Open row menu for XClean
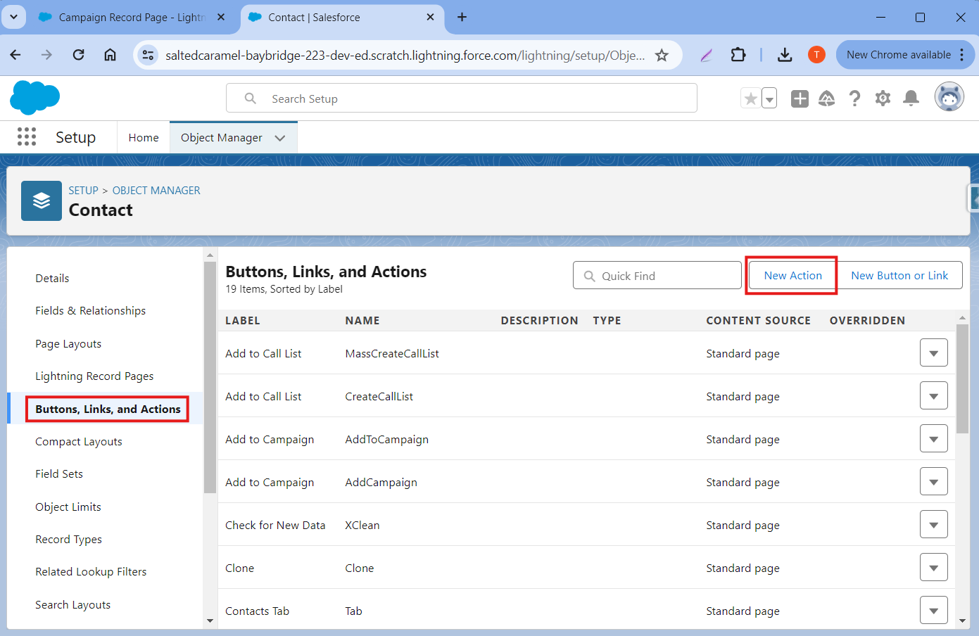979x636 pixels. 933,525
